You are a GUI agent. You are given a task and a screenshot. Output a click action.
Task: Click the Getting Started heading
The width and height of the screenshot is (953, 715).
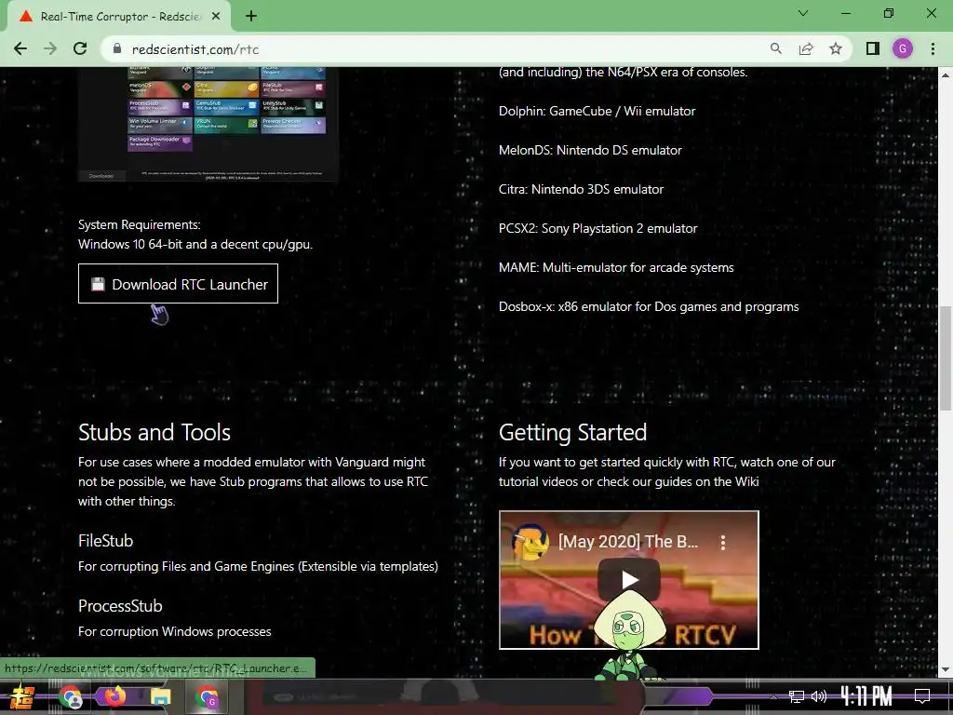point(572,432)
